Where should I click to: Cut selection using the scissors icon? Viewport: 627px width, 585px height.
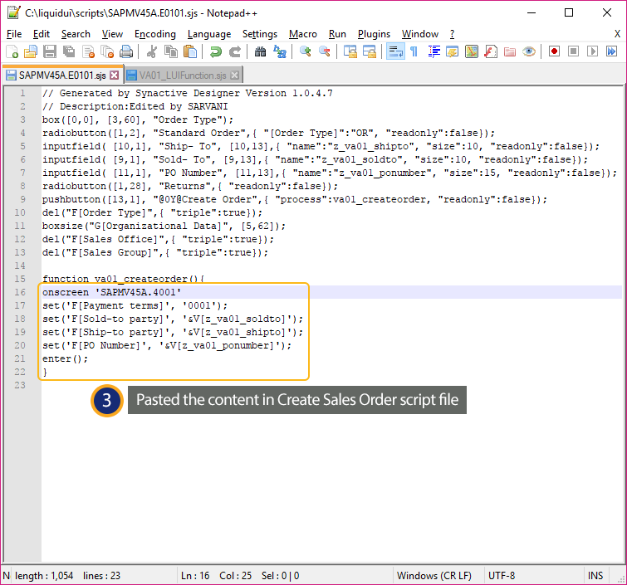pyautogui.click(x=151, y=51)
